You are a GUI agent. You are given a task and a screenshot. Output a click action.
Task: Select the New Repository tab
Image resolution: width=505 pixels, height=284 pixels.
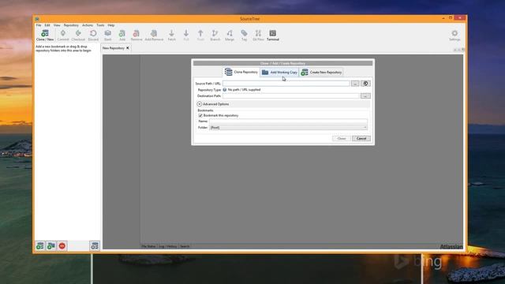pyautogui.click(x=114, y=48)
